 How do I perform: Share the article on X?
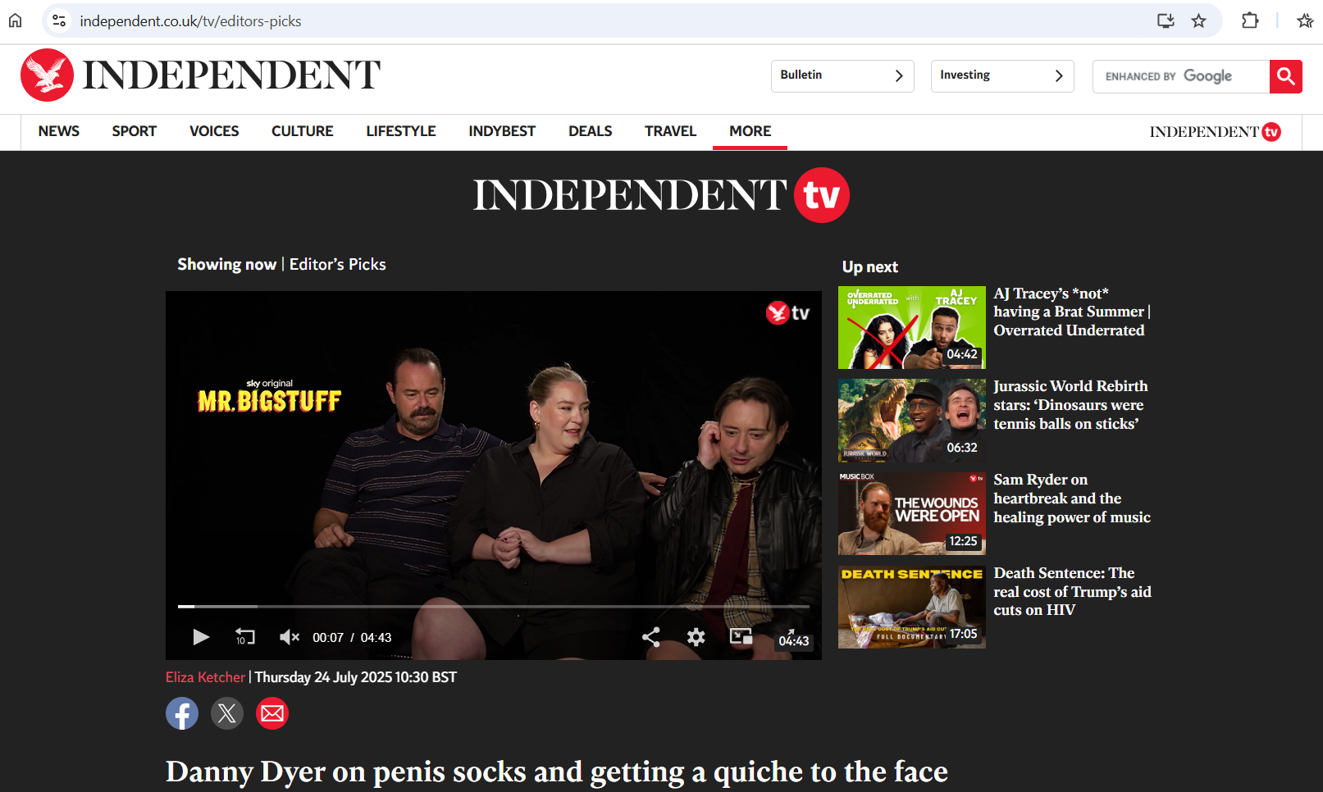[x=227, y=713]
